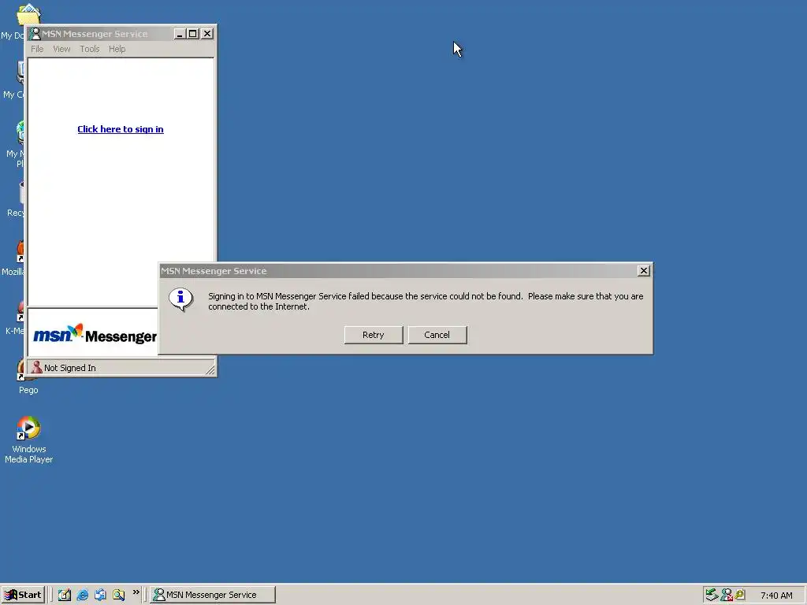Launch Outlook Express from quick launch

(x=100, y=595)
